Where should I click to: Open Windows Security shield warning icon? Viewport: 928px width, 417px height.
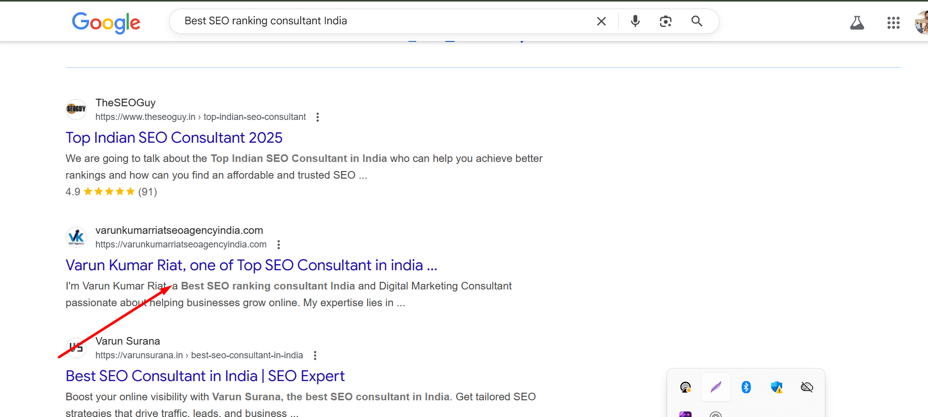point(778,387)
